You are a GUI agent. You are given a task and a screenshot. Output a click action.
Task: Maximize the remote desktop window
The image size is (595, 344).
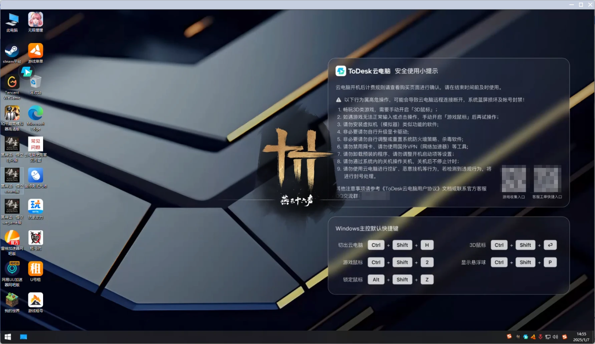tap(581, 4)
